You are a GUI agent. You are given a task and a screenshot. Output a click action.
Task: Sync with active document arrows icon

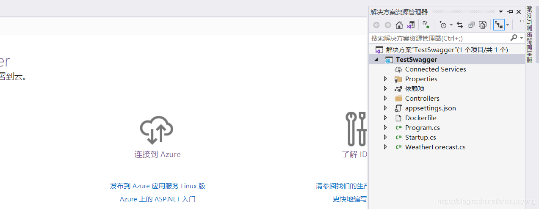click(460, 25)
